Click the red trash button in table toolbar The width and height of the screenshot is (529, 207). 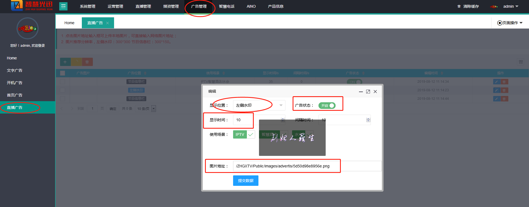pos(87,62)
